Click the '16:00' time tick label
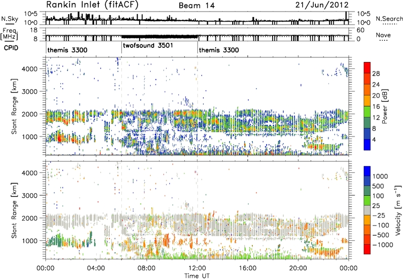Viewport: 403px width, 279px height. (x=247, y=268)
